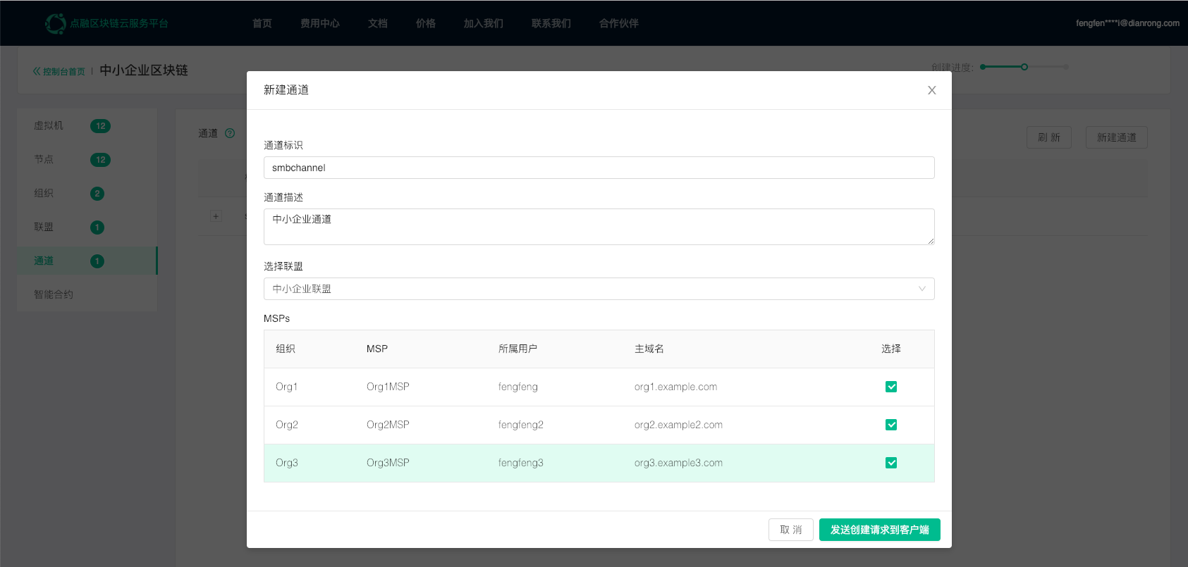Select 节点 in the sidebar
This screenshot has height=567, width=1188.
click(87, 159)
